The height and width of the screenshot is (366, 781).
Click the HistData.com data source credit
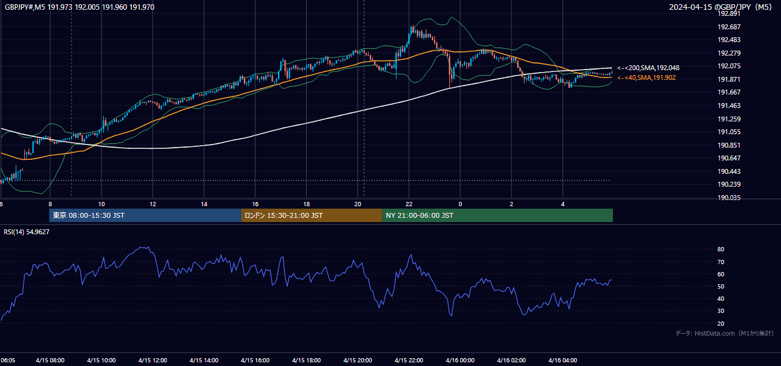[724, 333]
